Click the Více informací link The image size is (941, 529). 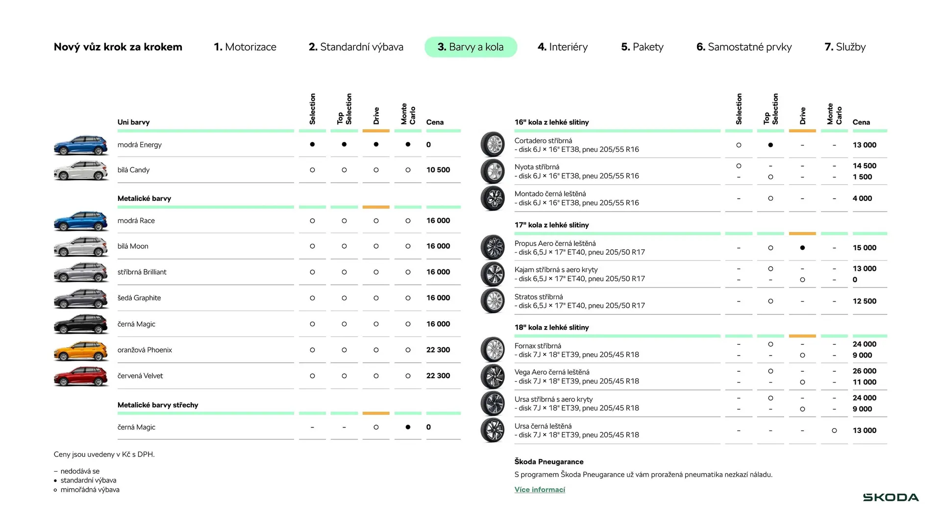coord(540,489)
